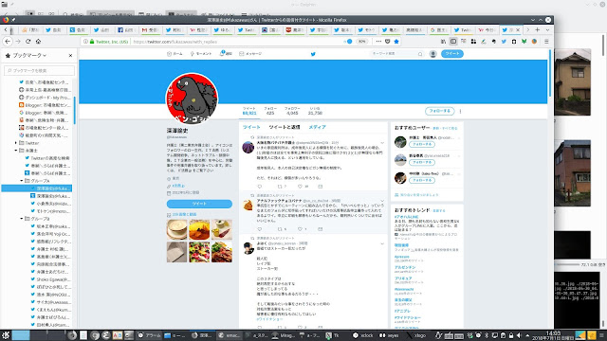
Task: Open the list-all-tabs dropdown chevron
Action: (x=547, y=29)
